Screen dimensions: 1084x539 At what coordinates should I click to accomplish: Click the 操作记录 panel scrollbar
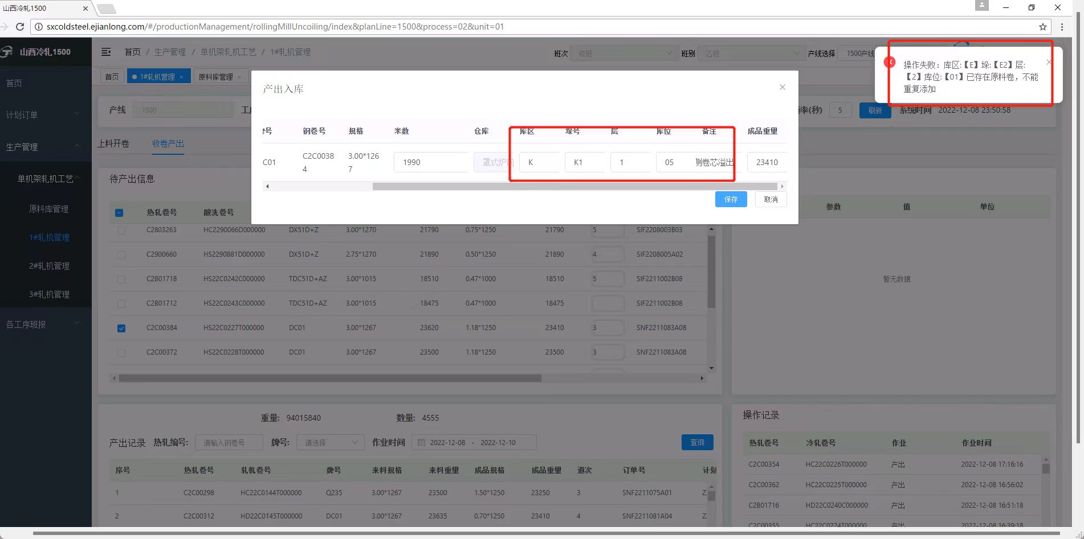click(x=1046, y=469)
